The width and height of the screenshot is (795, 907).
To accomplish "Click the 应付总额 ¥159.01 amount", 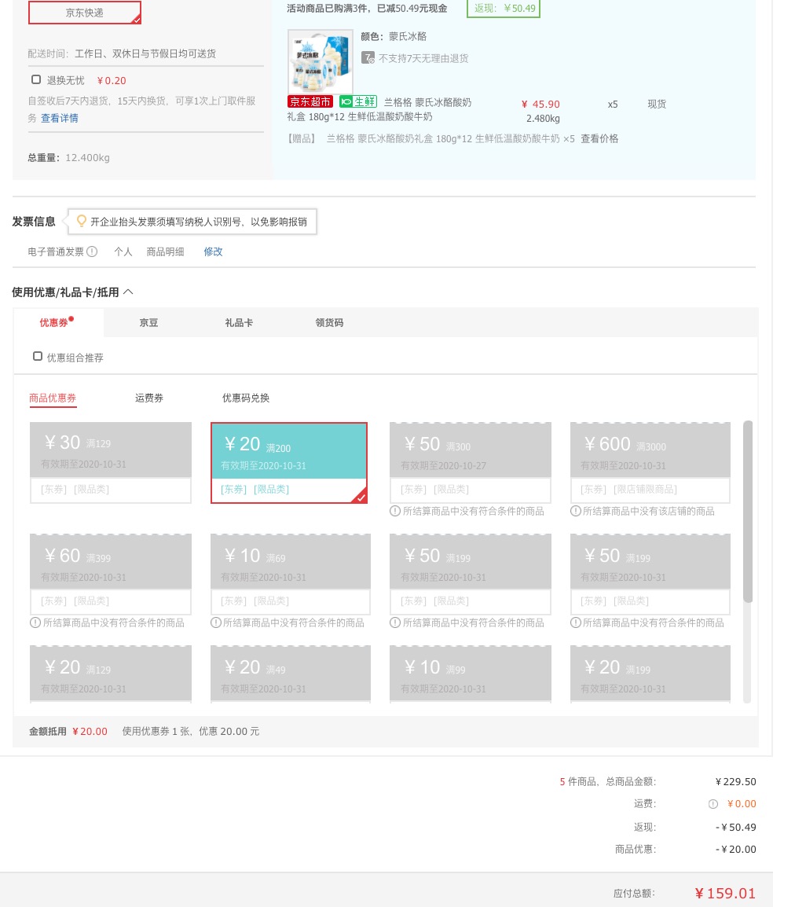I will pyautogui.click(x=725, y=893).
